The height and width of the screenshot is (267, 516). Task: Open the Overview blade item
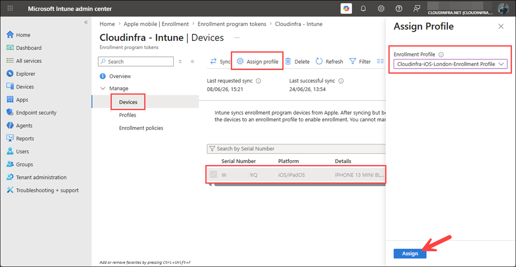point(120,76)
